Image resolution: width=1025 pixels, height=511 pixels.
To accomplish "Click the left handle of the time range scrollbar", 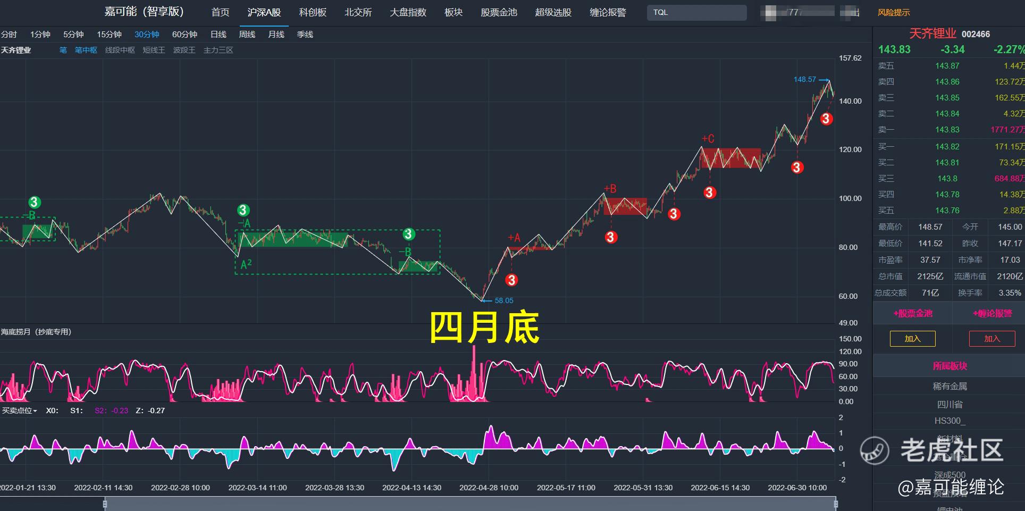I will pos(105,503).
